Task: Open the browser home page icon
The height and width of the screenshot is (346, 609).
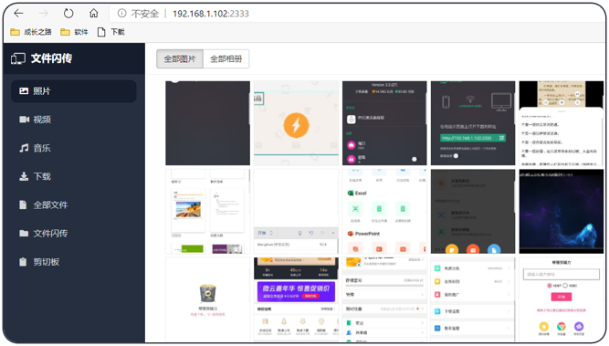Action: point(94,14)
